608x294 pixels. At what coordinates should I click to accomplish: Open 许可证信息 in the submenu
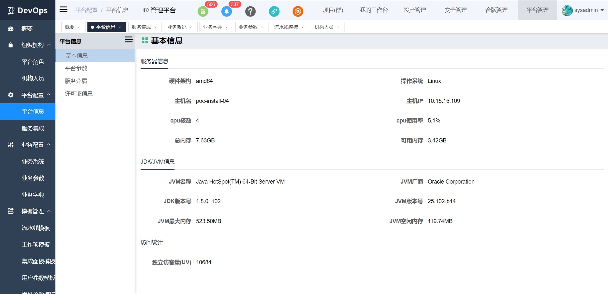79,94
